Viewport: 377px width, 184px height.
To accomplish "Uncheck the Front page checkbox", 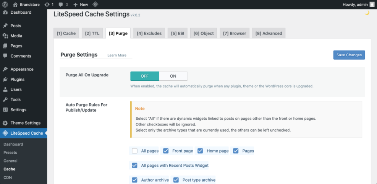I will pos(166,151).
